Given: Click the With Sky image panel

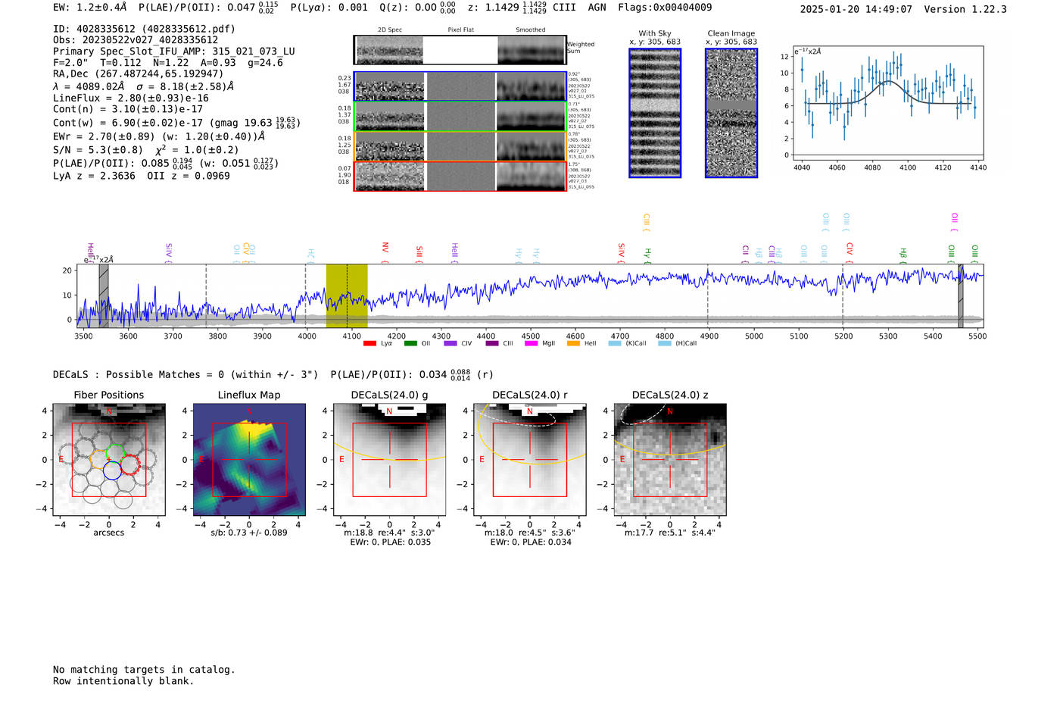Looking at the screenshot, I should [655, 113].
